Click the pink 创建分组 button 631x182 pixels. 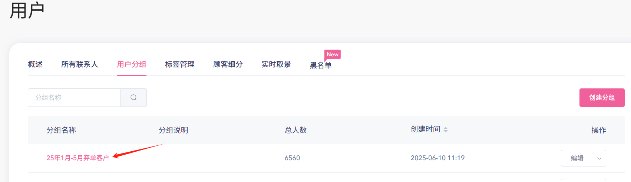tap(602, 98)
